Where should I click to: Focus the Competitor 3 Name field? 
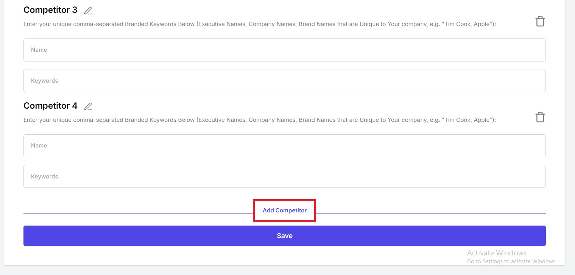click(284, 50)
